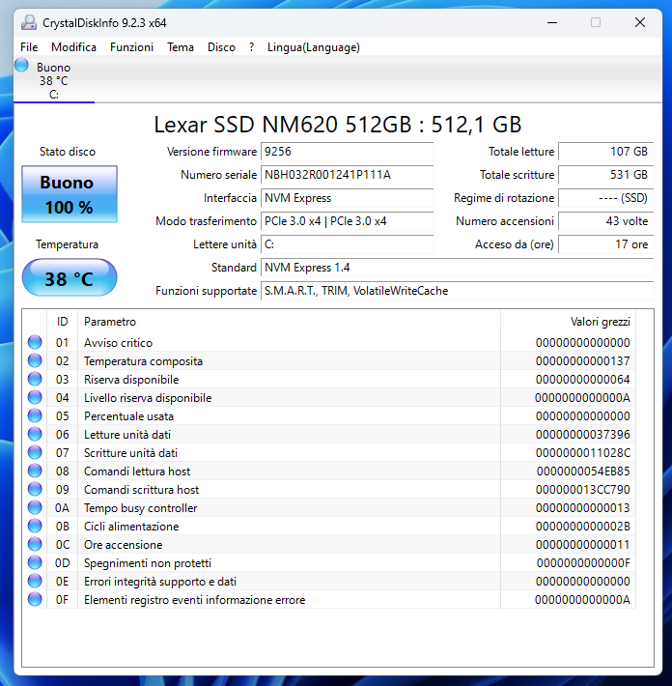
Task: Click status orb for Avviso critico row
Action: pyautogui.click(x=35, y=342)
